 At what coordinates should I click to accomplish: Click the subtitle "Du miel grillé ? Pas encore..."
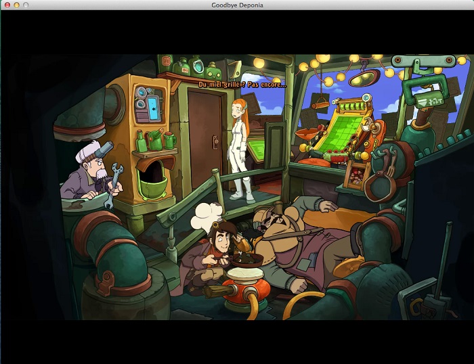click(242, 85)
